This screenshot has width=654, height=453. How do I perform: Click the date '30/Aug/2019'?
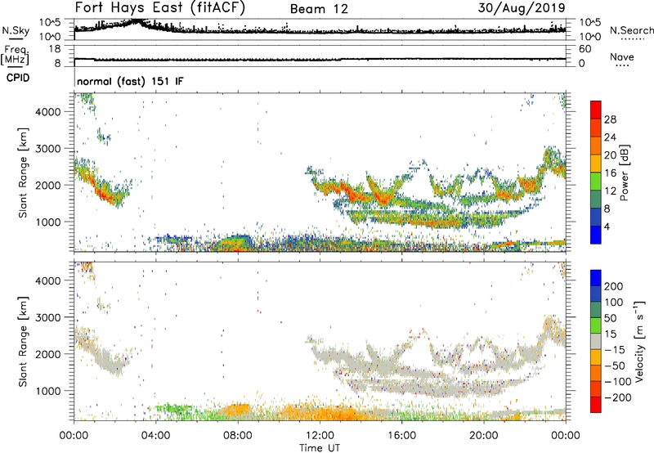pos(522,7)
